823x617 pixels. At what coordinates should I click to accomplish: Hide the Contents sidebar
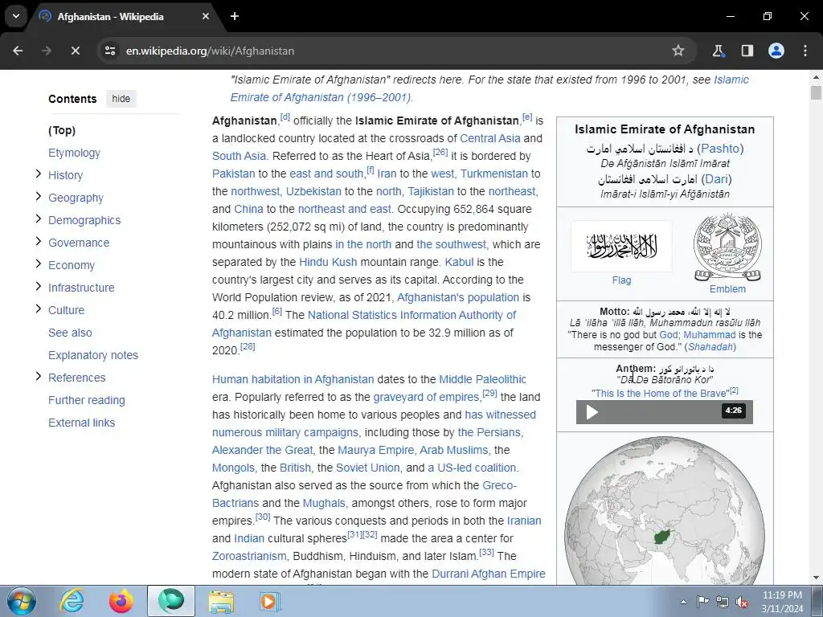point(121,99)
